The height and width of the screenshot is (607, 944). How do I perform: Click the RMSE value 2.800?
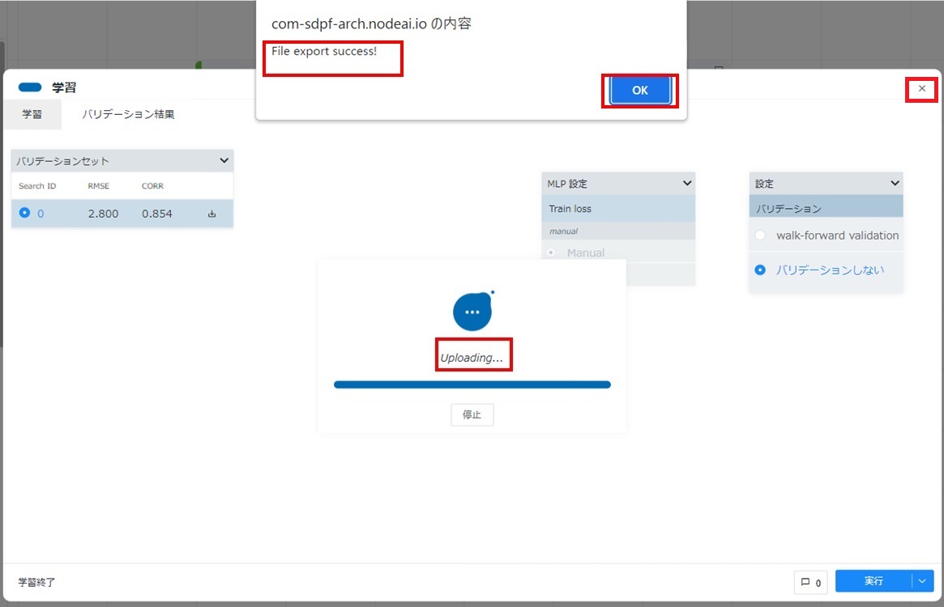coord(103,214)
